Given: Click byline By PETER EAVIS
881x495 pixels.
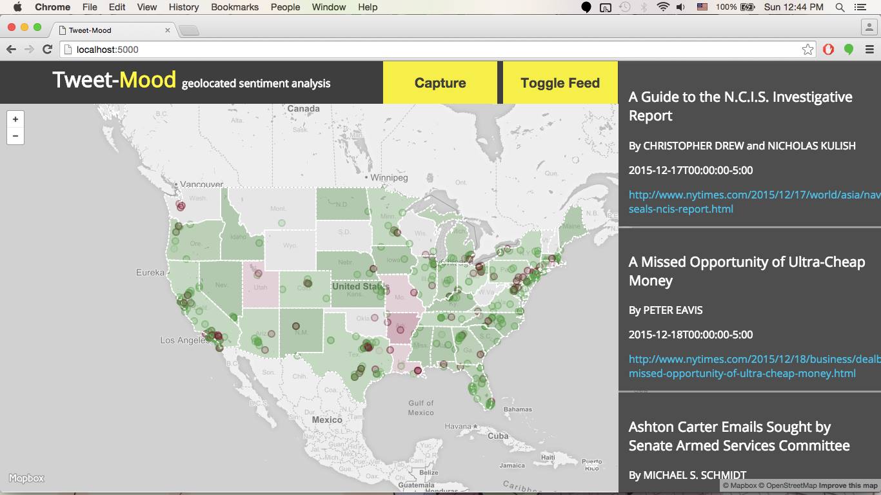Looking at the screenshot, I should (x=666, y=310).
